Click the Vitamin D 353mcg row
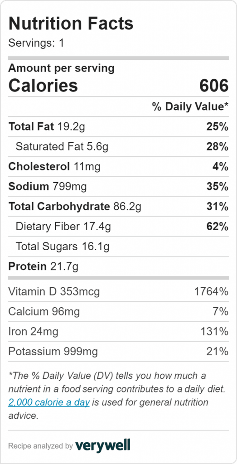Screen dimensions: 237x464 tap(118, 292)
